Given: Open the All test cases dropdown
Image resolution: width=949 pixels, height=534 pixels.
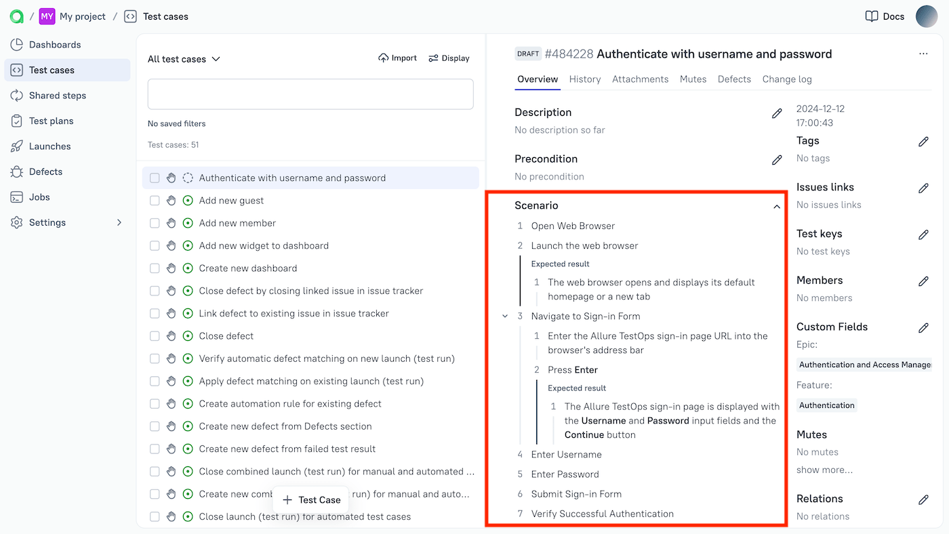Looking at the screenshot, I should pyautogui.click(x=184, y=59).
